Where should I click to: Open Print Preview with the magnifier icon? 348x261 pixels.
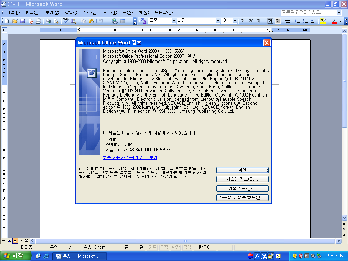(x=56, y=21)
